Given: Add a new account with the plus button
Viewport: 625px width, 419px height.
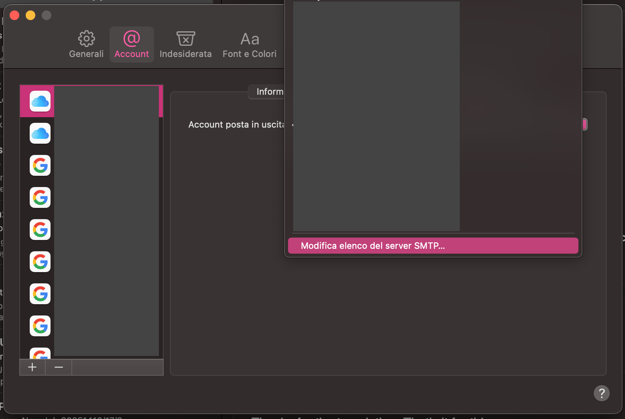Looking at the screenshot, I should point(32,367).
